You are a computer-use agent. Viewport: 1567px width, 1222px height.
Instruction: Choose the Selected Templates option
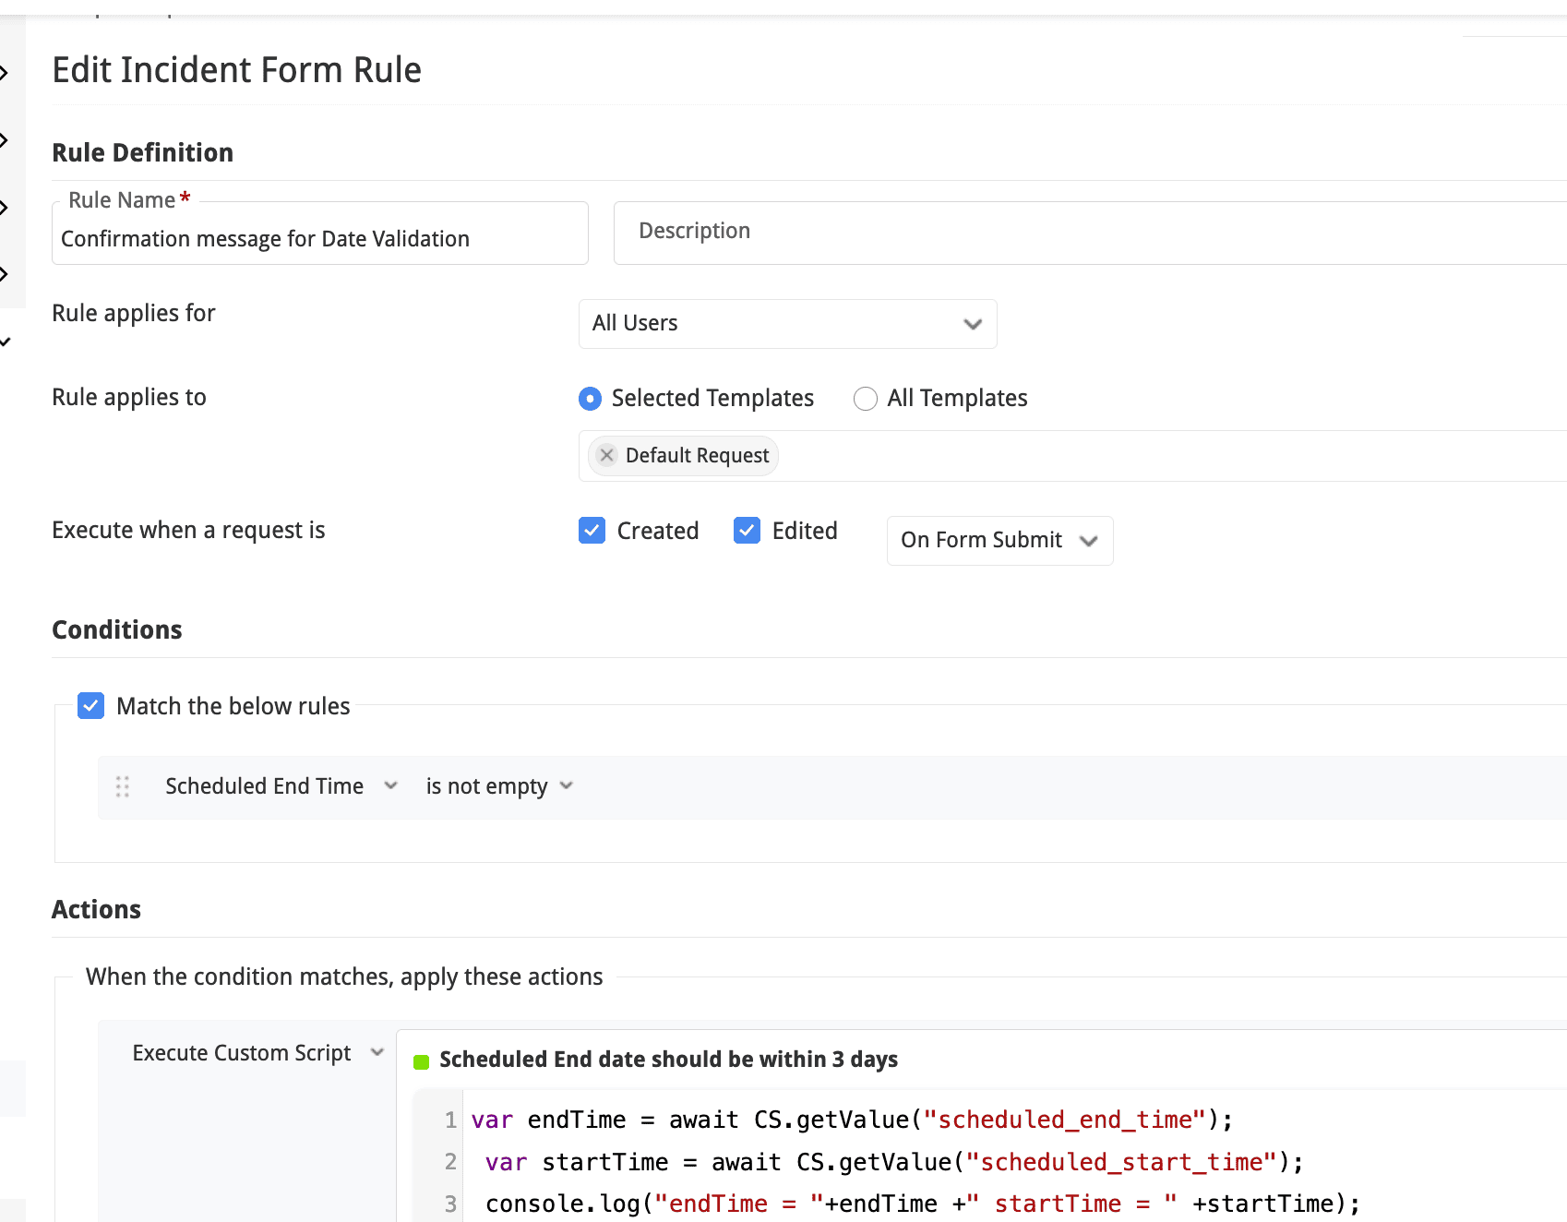point(590,399)
